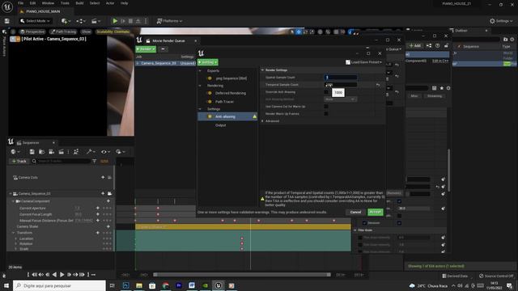
Task: Click the Sequencer play reverse button
Action: tap(54, 275)
